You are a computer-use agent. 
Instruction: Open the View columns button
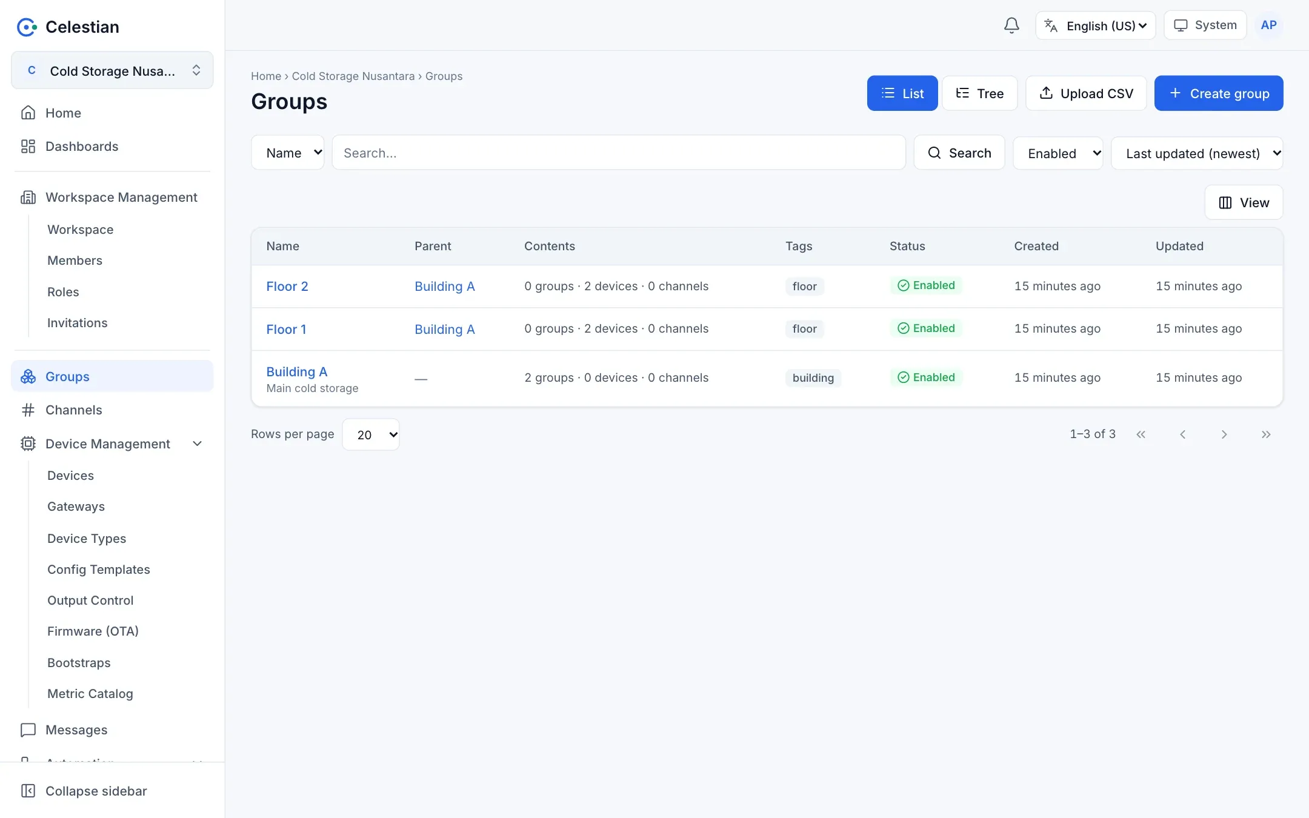[x=1244, y=202]
